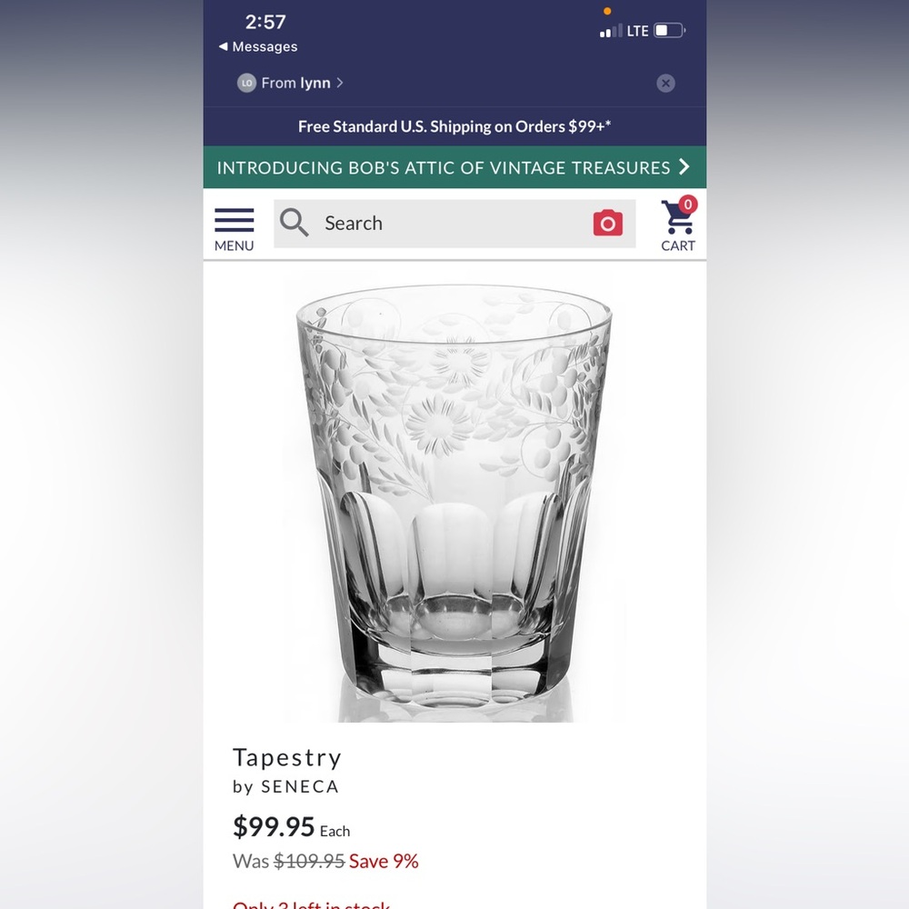Tap the orange recording indicator dot
The height and width of the screenshot is (909, 909).
[x=606, y=10]
